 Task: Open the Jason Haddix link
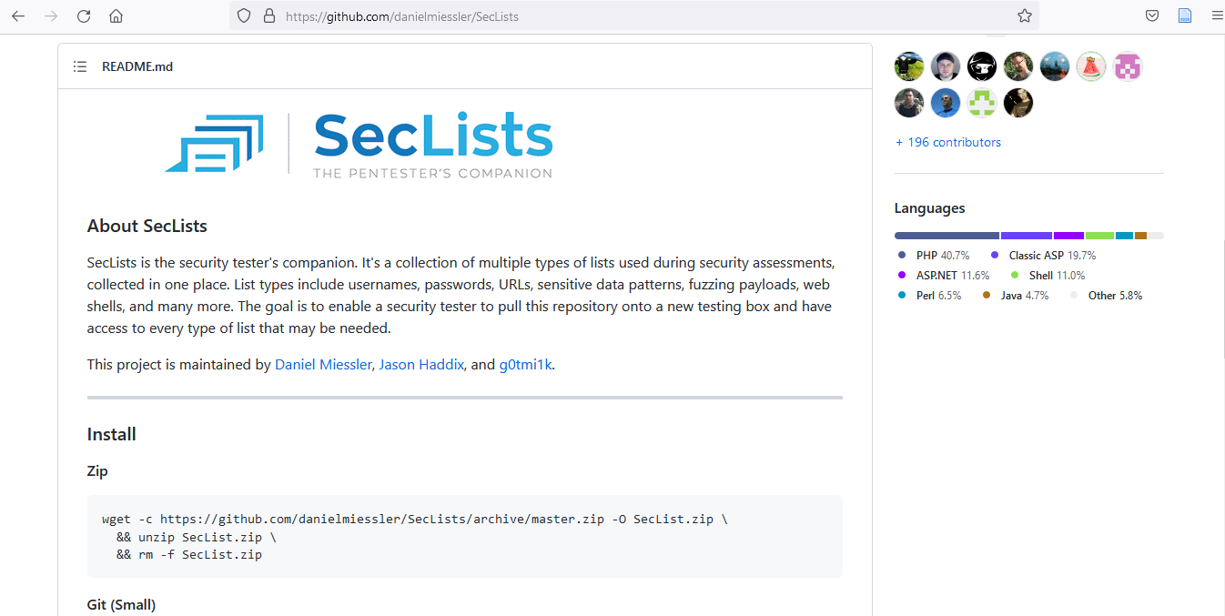point(421,365)
